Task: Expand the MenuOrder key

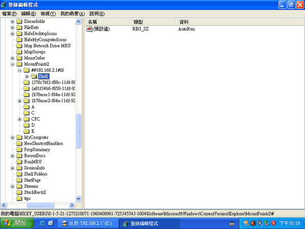Action: (12, 58)
